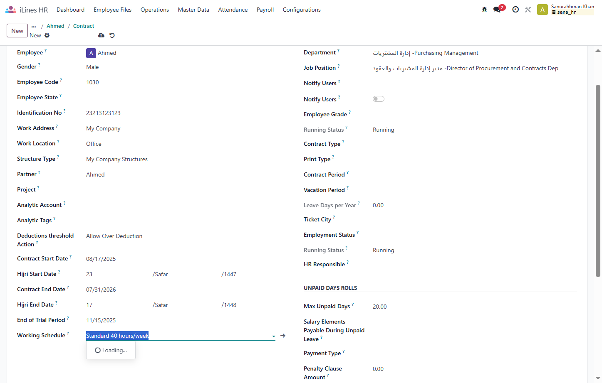Click Deductions threshold Allow Over Deduction
Viewport: 602px width, 383px height.
pyautogui.click(x=114, y=236)
